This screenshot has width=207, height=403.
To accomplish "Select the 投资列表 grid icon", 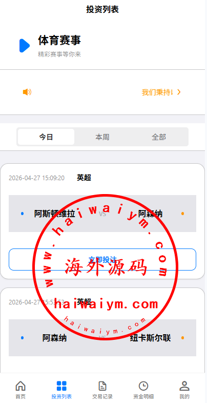I will [61, 386].
